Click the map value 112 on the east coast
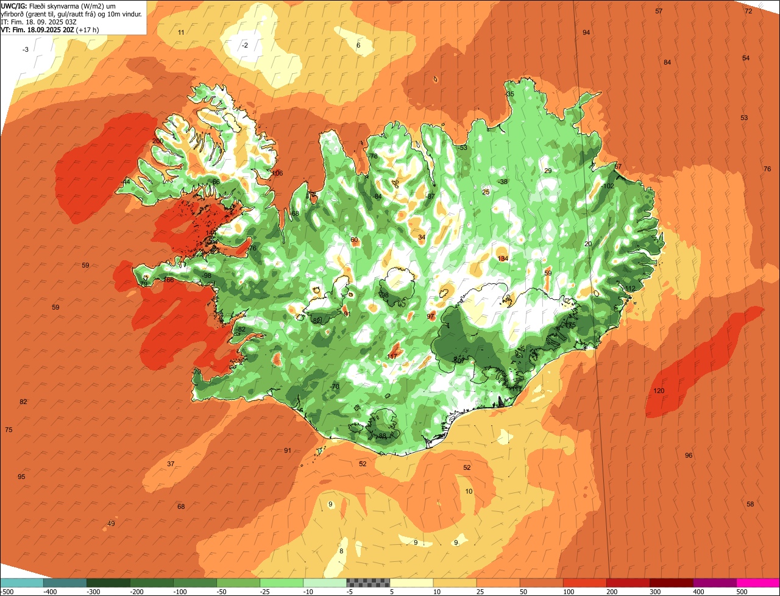 (630, 289)
